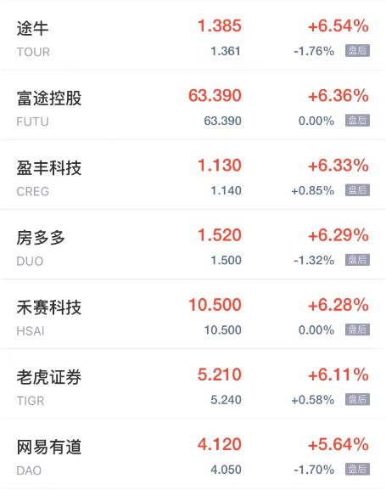Click the 盘后 badge on FUTU row

[357, 121]
